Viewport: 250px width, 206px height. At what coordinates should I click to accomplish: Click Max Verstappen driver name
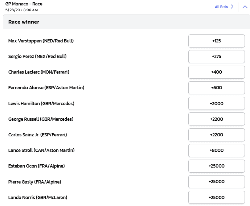41,41
